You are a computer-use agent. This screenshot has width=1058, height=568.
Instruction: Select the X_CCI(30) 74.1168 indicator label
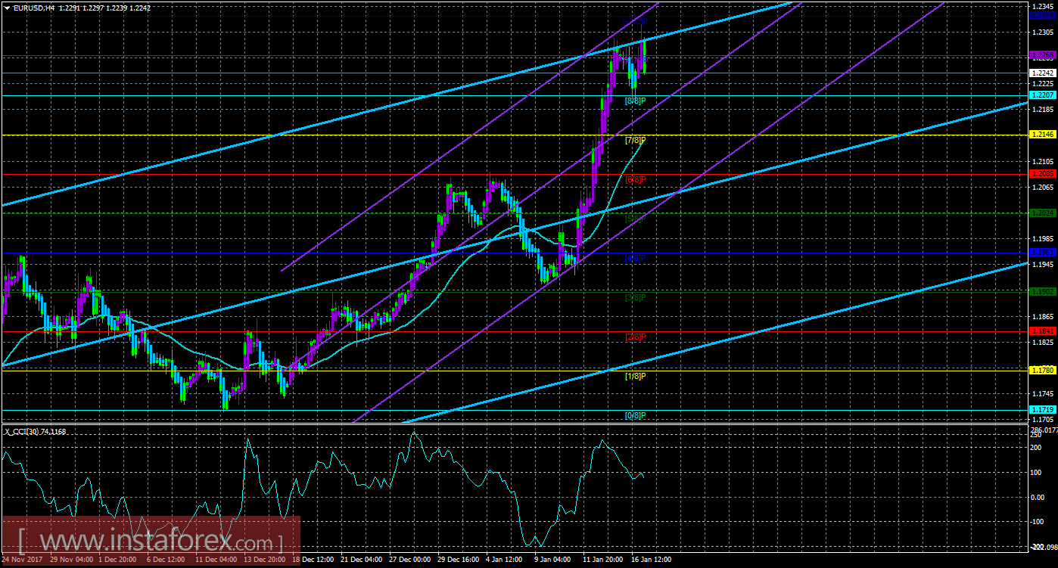[x=36, y=431]
